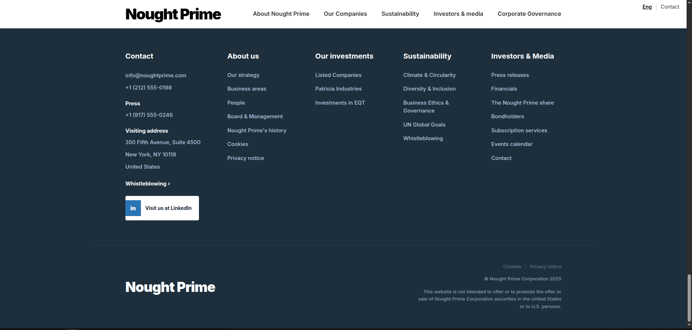
Task: Click the vertical page scrollbar thumb
Action: (x=689, y=298)
